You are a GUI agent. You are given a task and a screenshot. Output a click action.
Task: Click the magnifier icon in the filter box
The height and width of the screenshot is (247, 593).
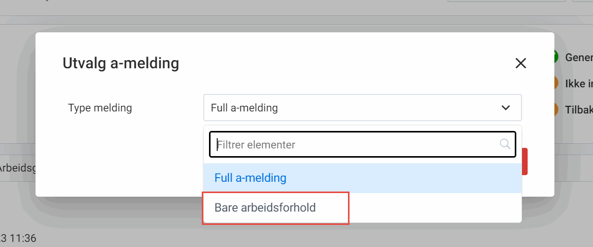click(505, 144)
